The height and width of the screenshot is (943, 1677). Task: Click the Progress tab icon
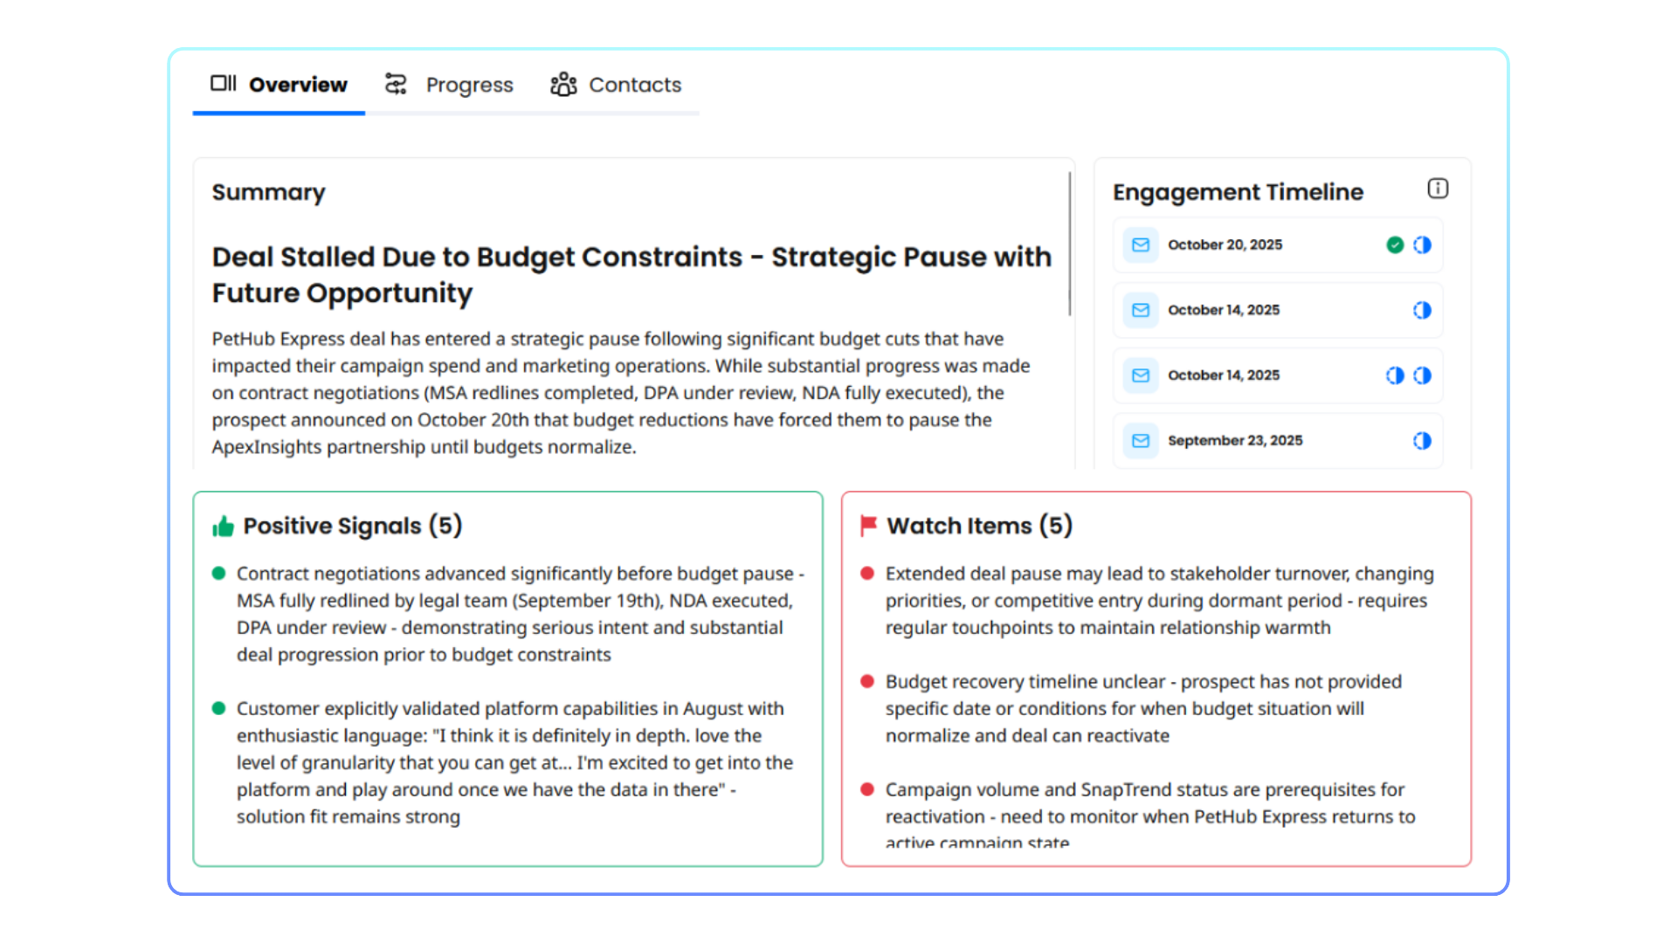click(397, 85)
